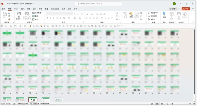Click the red 共用 (Share) button
The height and width of the screenshot is (106, 197).
[x=186, y=9]
